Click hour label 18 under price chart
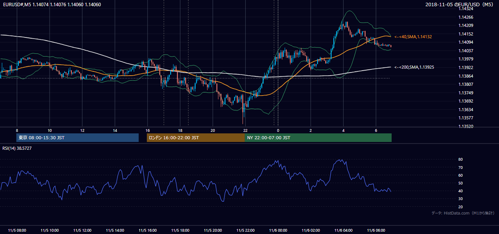499x234 pixels. (180, 130)
